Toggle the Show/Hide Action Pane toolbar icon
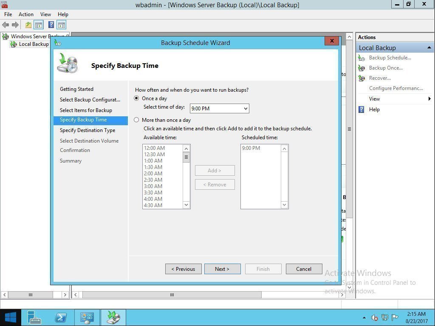This screenshot has height=326, width=435. 62,25
